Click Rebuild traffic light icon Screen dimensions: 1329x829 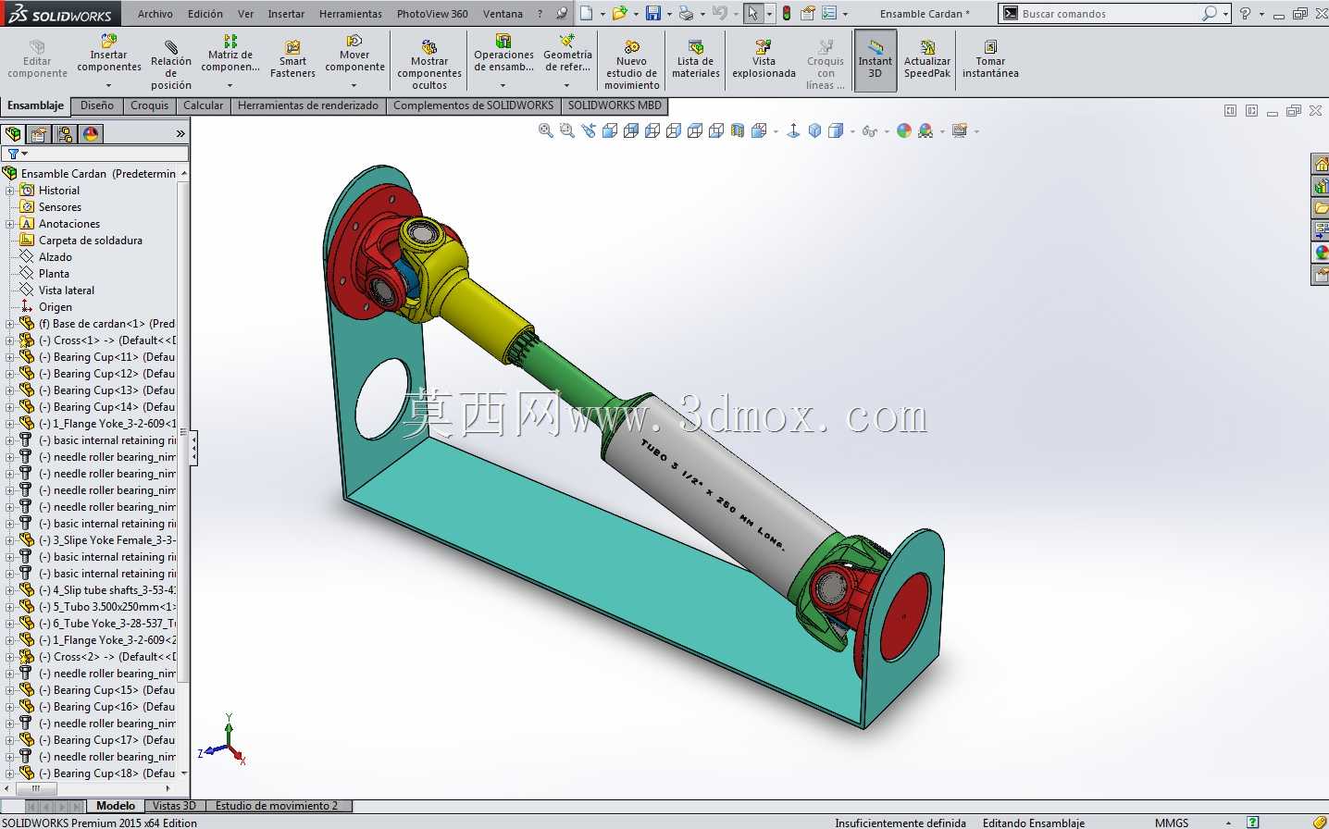[787, 13]
